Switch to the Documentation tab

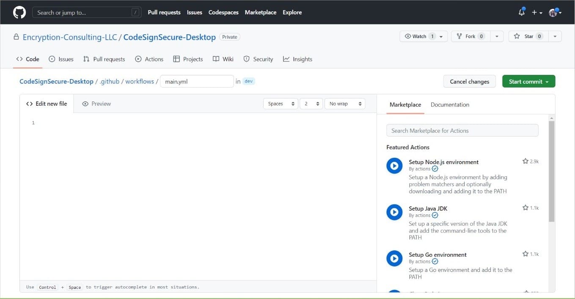tap(450, 104)
